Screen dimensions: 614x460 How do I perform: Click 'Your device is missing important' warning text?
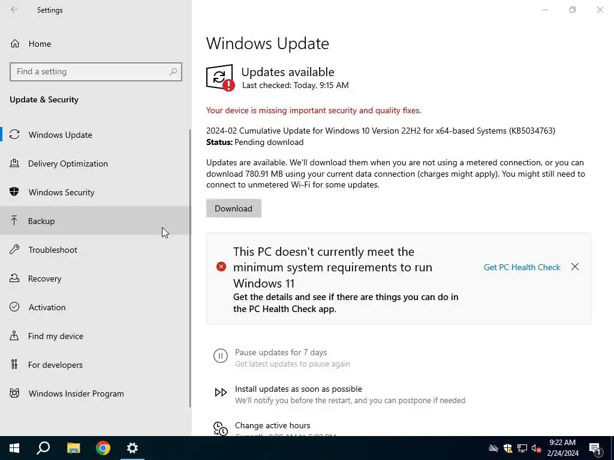click(314, 110)
